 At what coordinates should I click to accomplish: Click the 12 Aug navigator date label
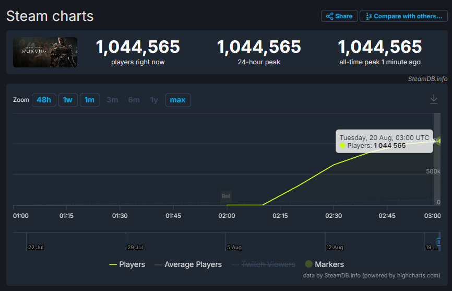point(335,247)
